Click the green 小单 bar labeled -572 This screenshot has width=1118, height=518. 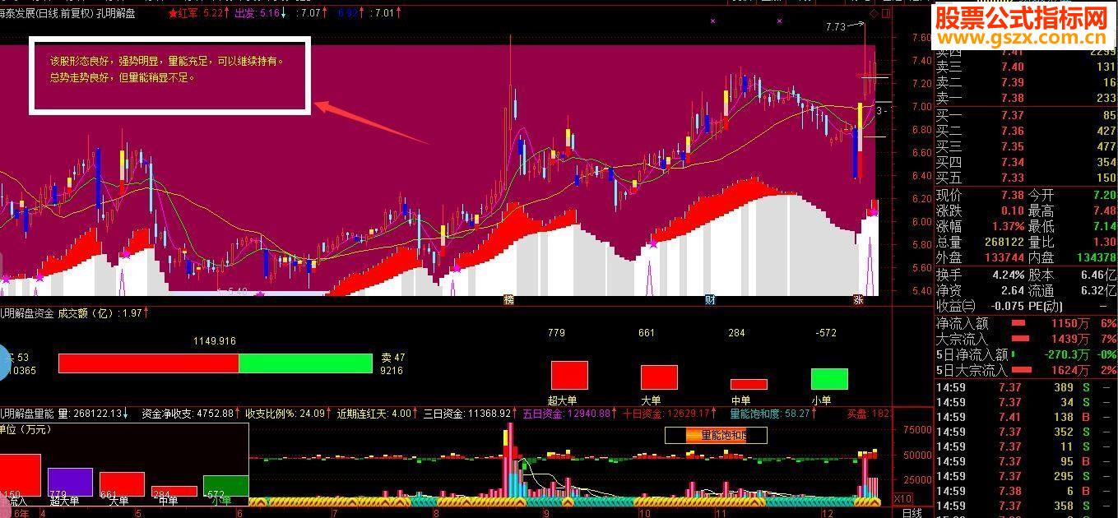829,379
